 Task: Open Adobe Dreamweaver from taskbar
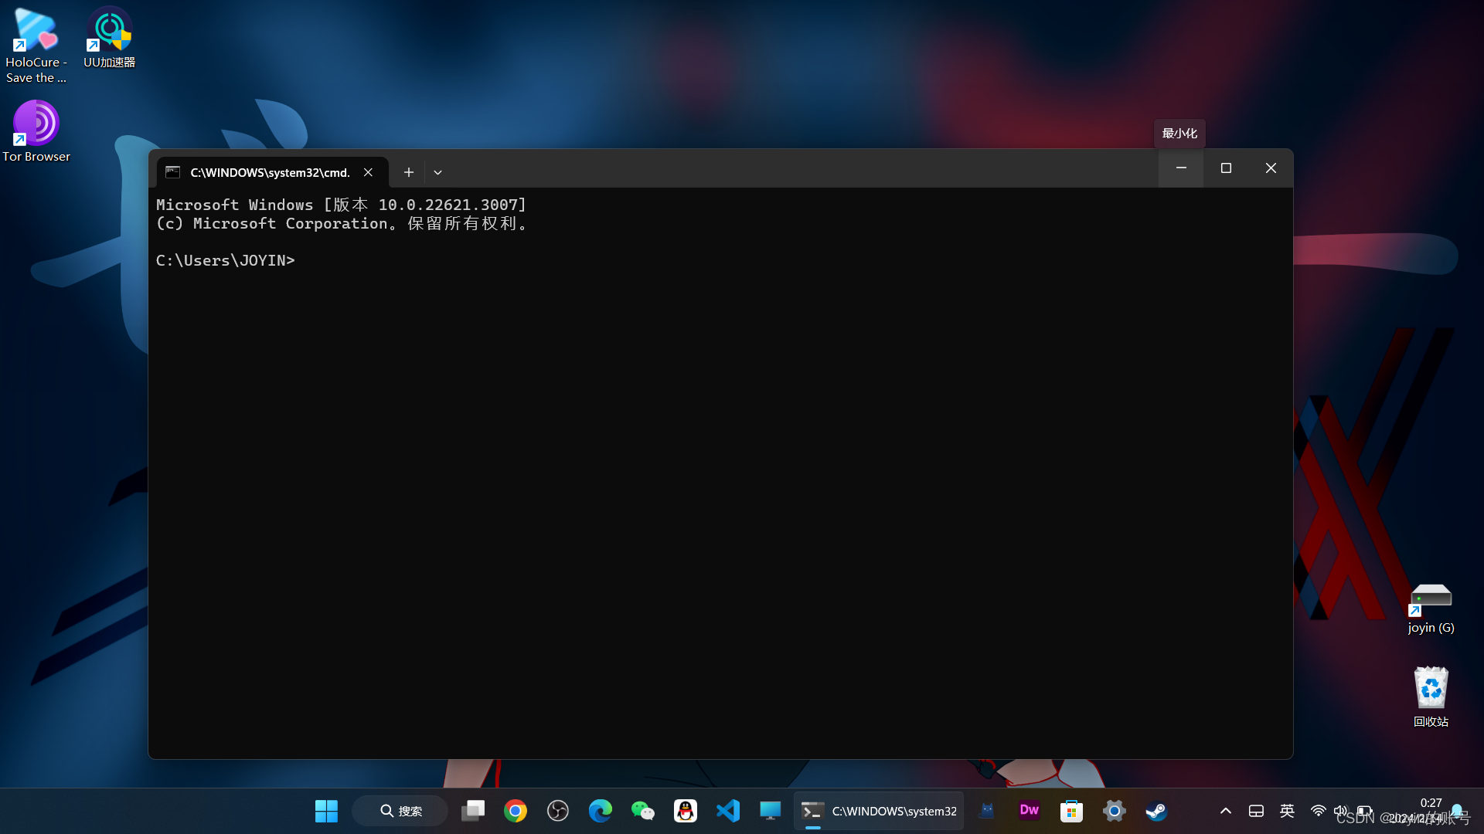pos(1029,811)
